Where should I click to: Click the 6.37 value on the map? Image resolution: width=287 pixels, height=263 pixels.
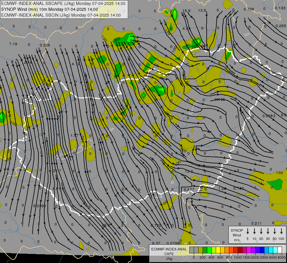[156, 243]
